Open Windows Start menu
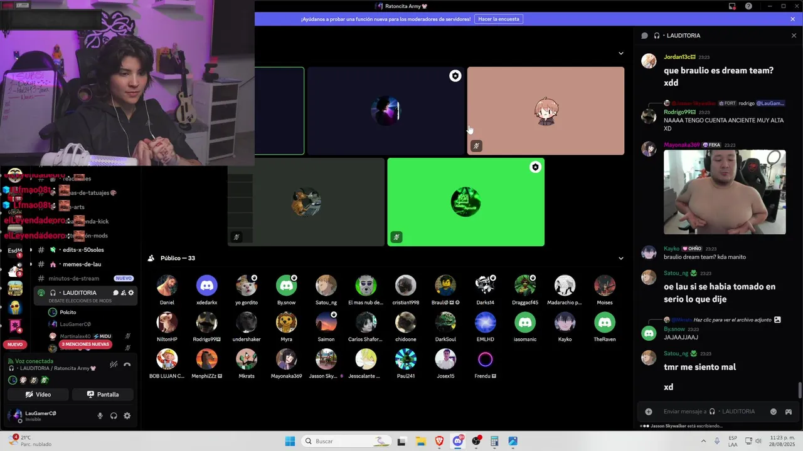The height and width of the screenshot is (451, 803). (x=290, y=441)
